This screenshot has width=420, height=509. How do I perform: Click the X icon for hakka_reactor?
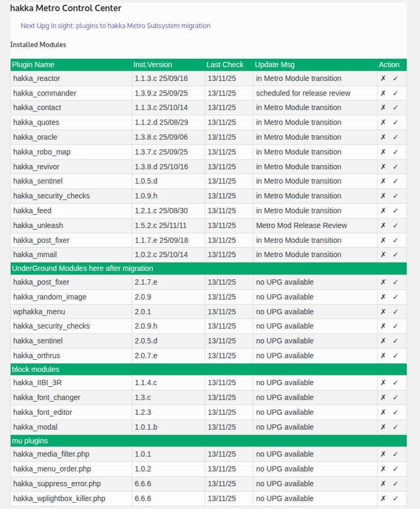[383, 78]
